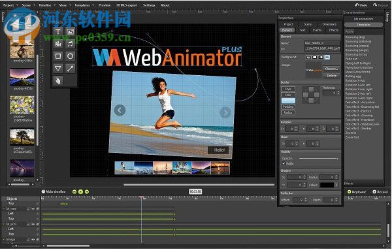Play the main timeline animation
Screen dimensions: 392x249
click(80, 191)
